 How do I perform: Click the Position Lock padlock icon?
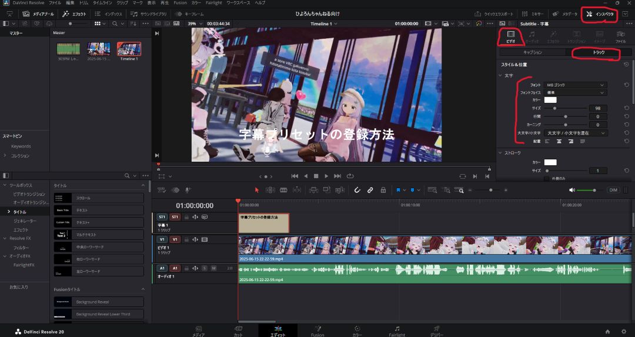point(383,190)
